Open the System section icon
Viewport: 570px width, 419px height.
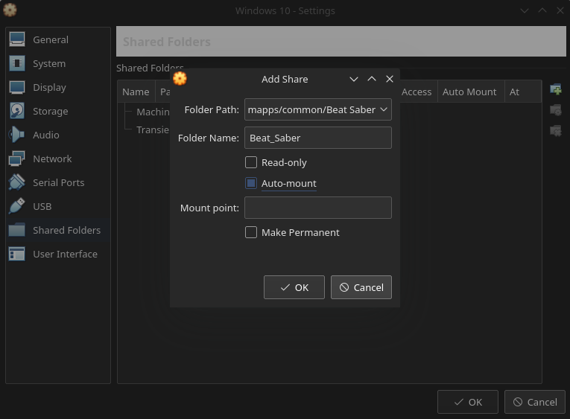tap(17, 63)
